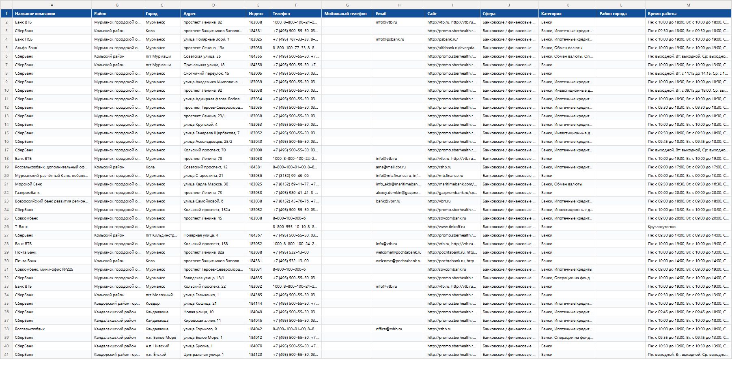This screenshot has height=366, width=732.
Task: Select the city cell "н.п. Нивский"
Action: click(x=162, y=346)
